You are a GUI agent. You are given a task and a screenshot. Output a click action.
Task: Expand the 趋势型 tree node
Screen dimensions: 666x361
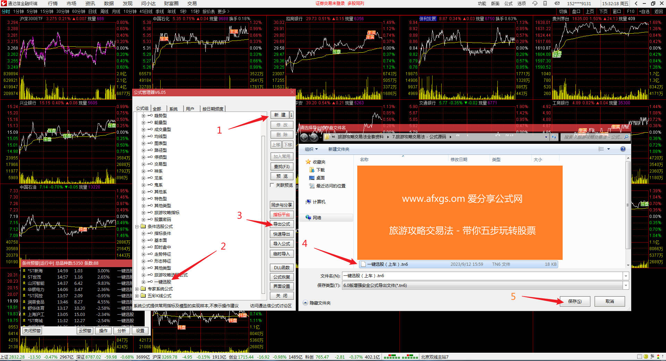click(143, 116)
